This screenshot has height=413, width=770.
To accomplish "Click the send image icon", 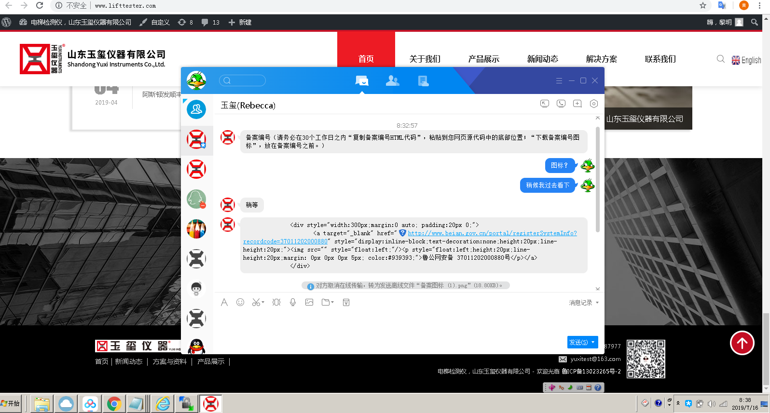I will [309, 302].
